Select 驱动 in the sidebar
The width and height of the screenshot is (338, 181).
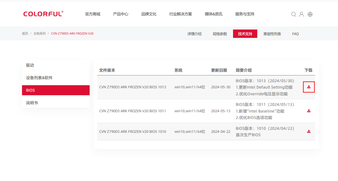(x=30, y=65)
